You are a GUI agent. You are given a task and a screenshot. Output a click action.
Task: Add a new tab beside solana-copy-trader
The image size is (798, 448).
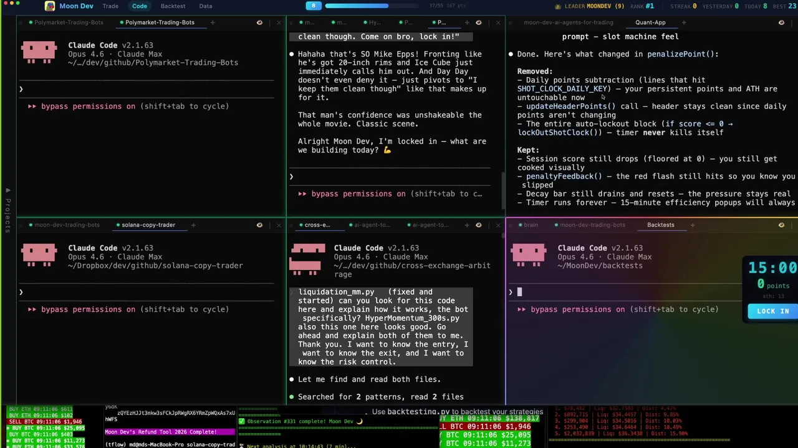click(193, 225)
